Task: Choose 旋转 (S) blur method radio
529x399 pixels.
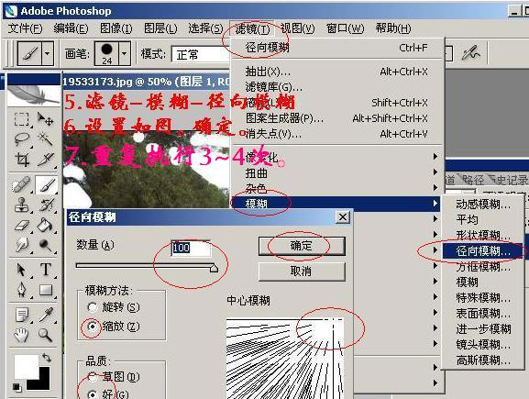Action: click(x=92, y=307)
